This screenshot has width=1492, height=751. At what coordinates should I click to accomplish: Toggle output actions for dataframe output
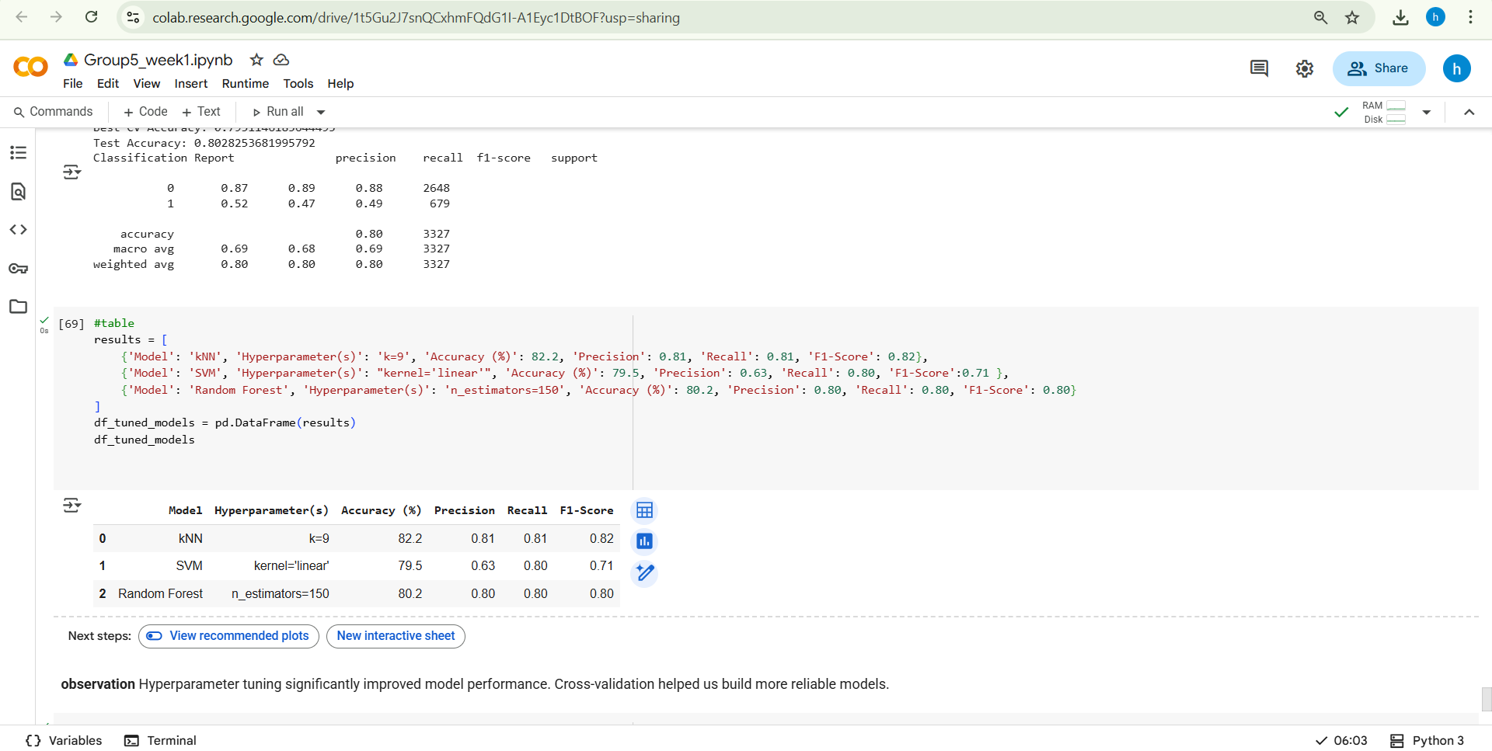click(71, 506)
